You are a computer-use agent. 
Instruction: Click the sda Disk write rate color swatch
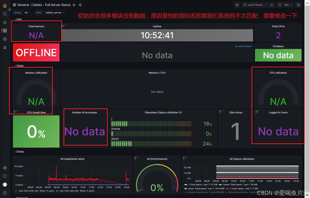16,191
